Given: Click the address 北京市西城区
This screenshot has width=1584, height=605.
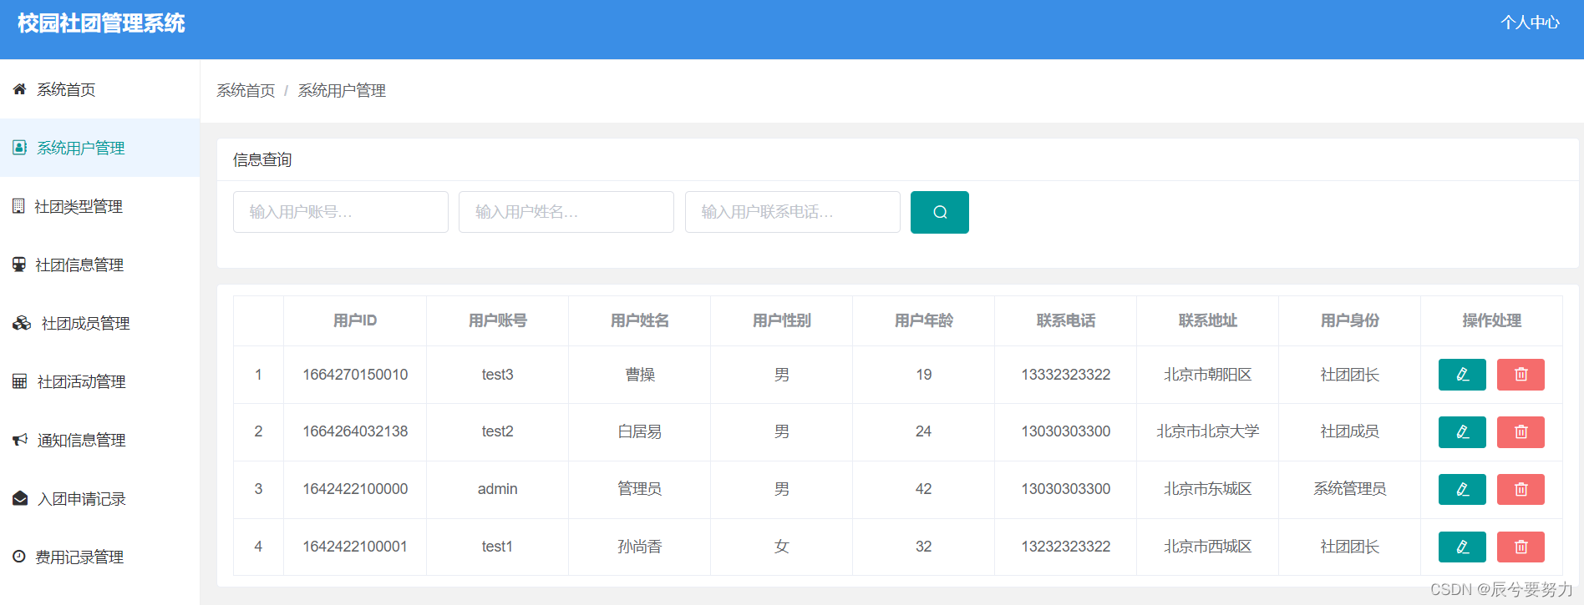Looking at the screenshot, I should (1208, 547).
